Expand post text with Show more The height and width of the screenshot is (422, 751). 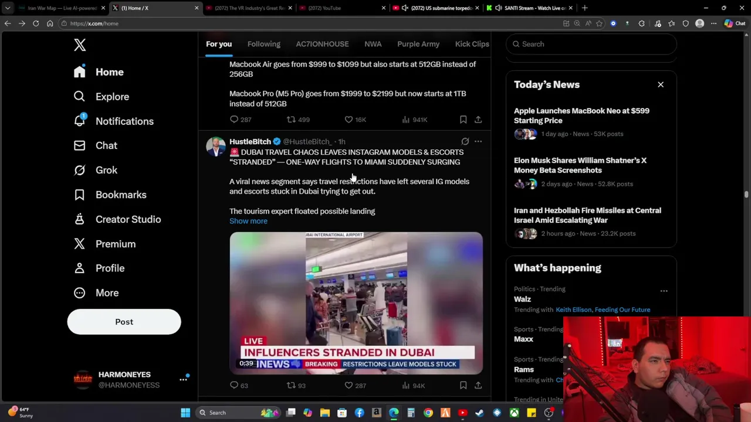(x=248, y=221)
